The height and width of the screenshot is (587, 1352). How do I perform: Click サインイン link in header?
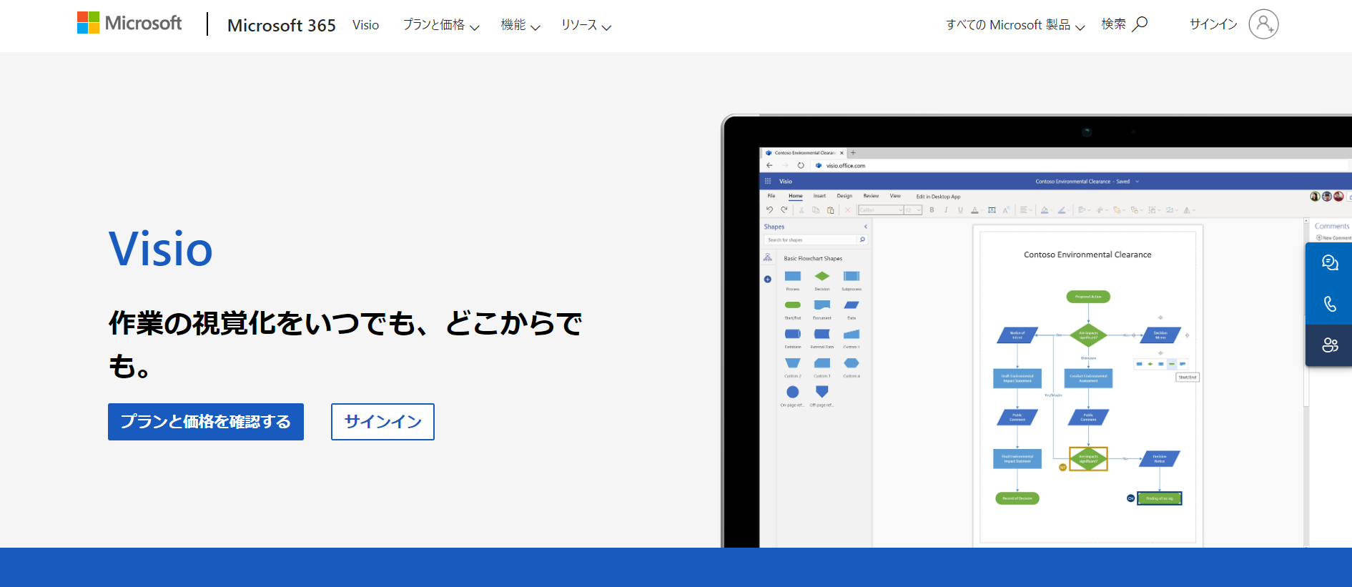tap(1213, 24)
